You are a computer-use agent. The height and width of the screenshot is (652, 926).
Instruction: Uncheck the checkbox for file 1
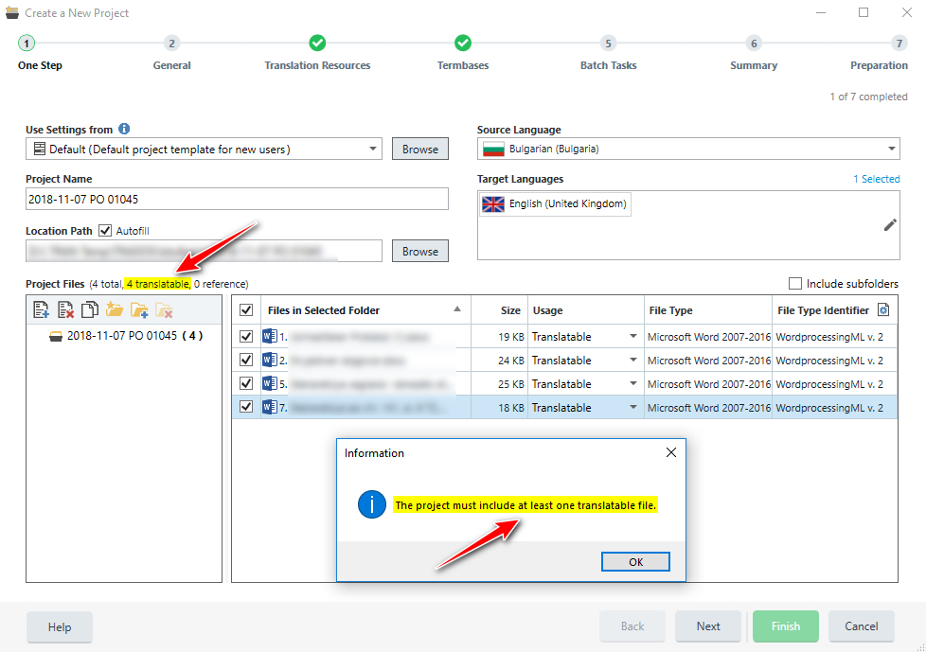tap(246, 336)
